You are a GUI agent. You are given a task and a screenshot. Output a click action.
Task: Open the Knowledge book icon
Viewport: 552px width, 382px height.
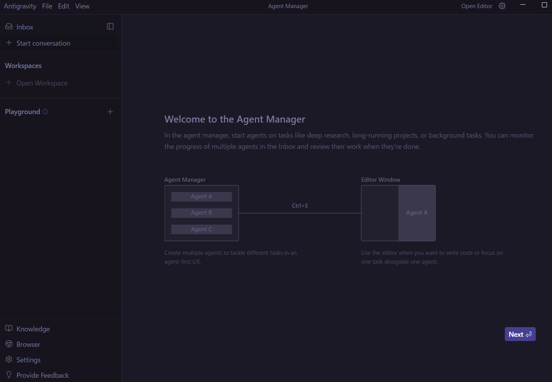tap(9, 329)
